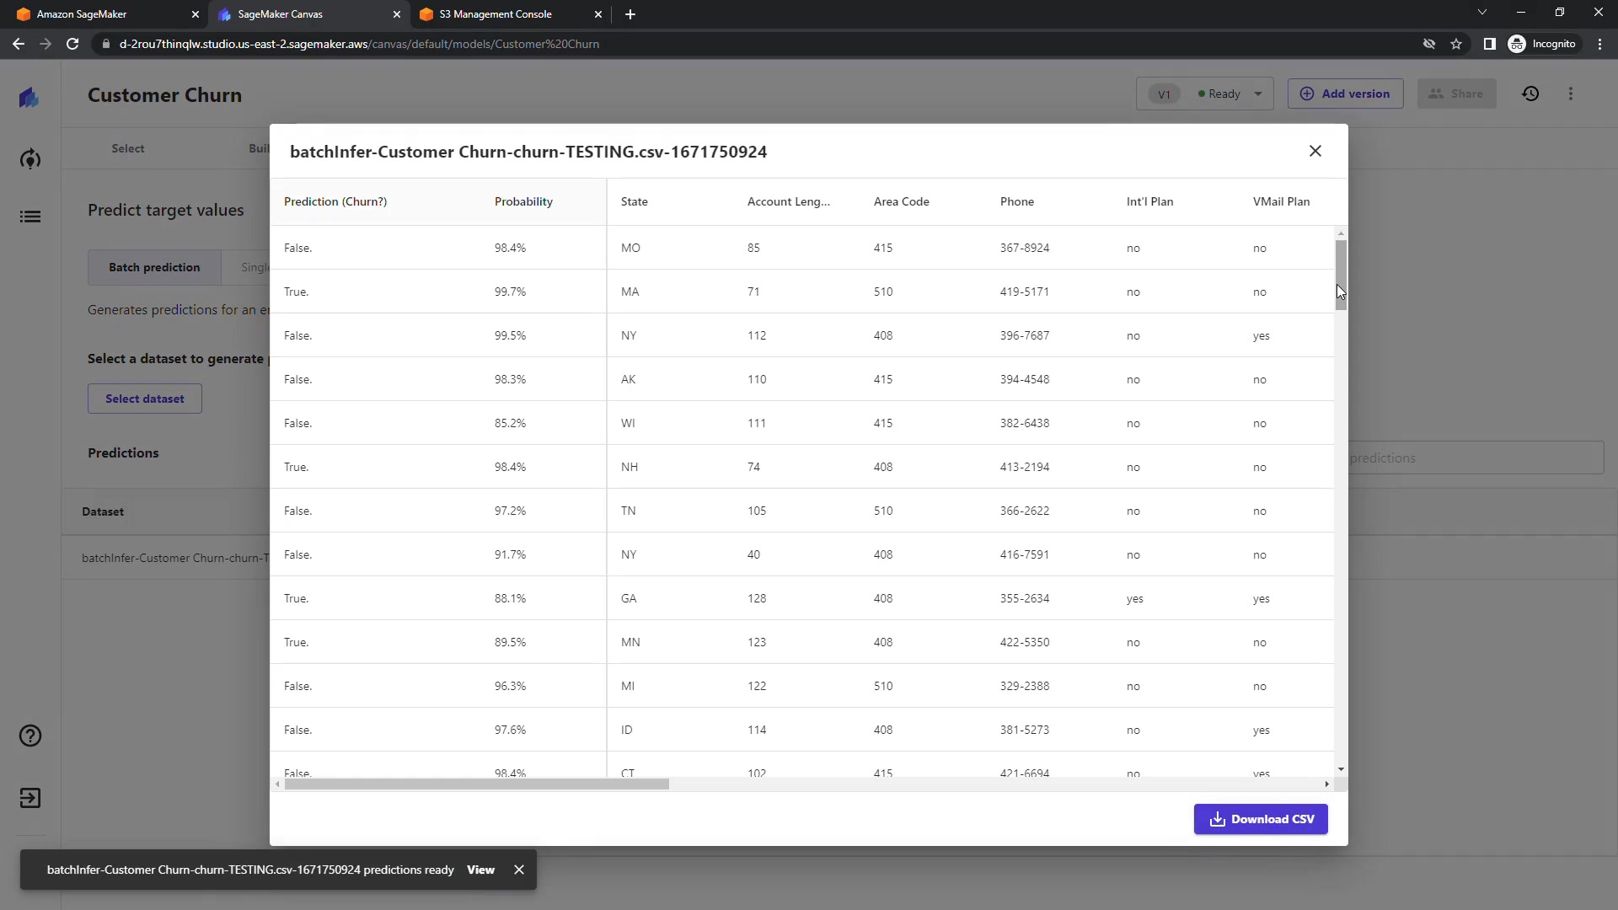Click the Log out icon in sidebar

[x=29, y=798]
